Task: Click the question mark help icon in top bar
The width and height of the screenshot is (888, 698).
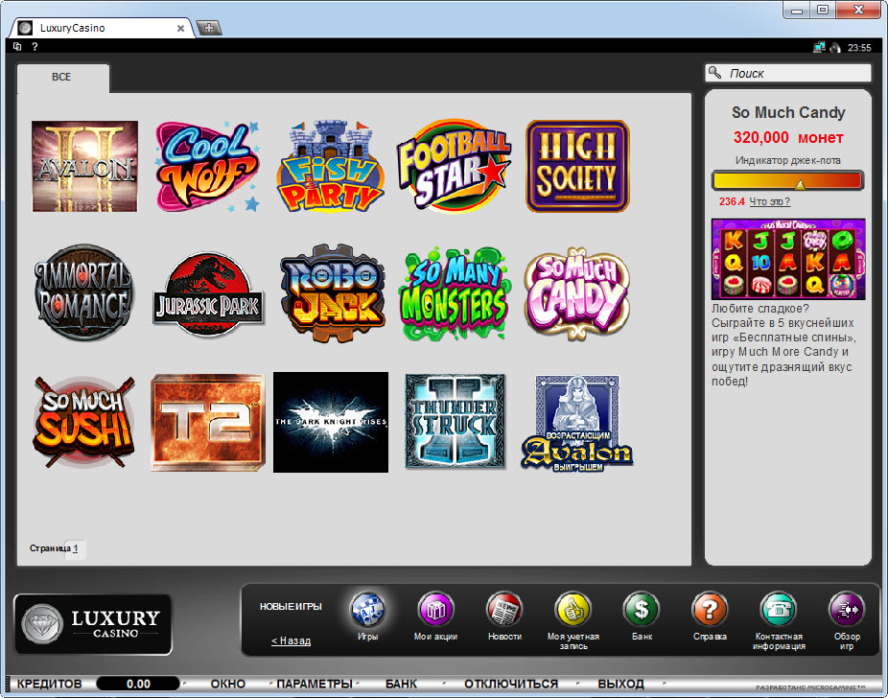Action: click(x=35, y=46)
